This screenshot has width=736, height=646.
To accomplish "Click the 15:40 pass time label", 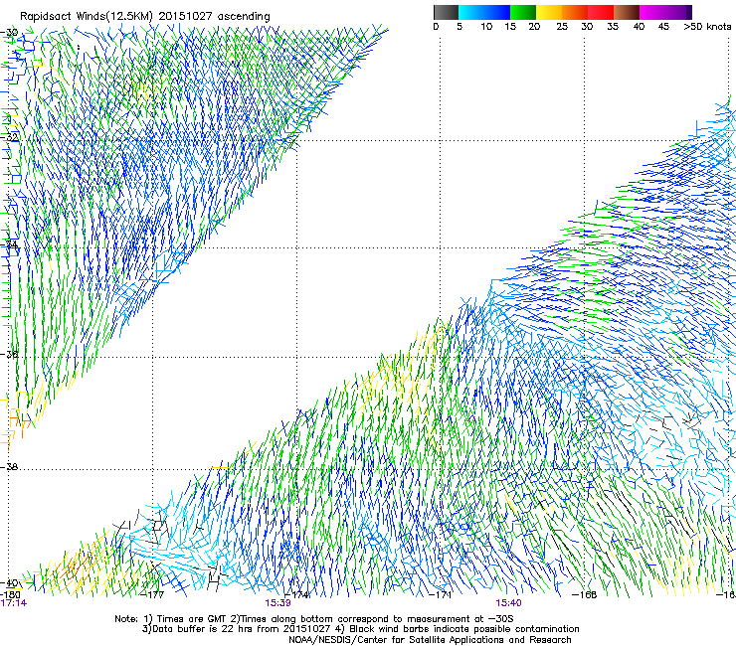I will (508, 603).
